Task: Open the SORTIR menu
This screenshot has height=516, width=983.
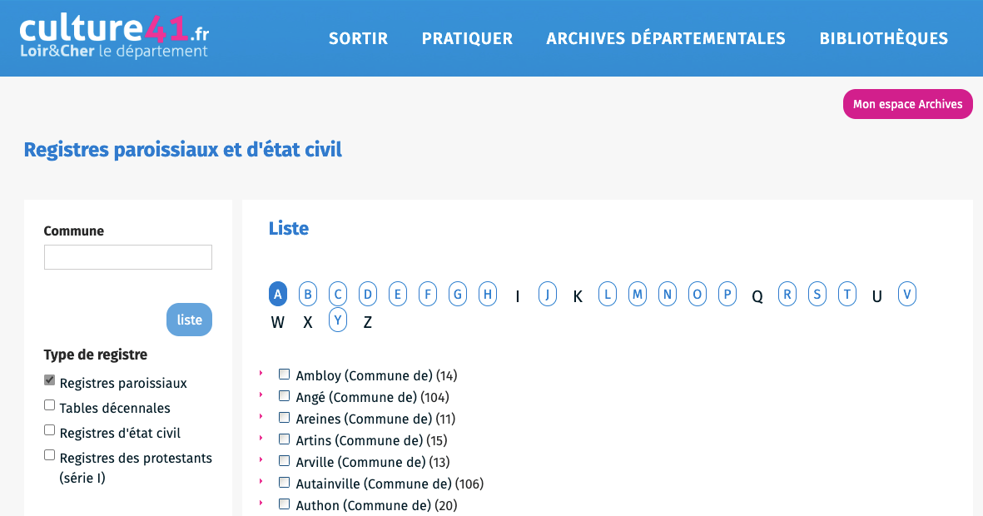Action: coord(358,38)
